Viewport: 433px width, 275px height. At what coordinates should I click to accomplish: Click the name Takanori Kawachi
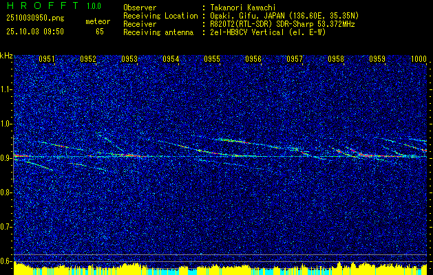coord(243,8)
